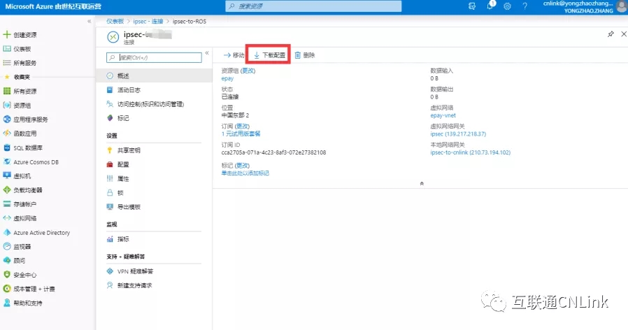Go to ipsec - 连接 breadcrumb link

[148, 21]
